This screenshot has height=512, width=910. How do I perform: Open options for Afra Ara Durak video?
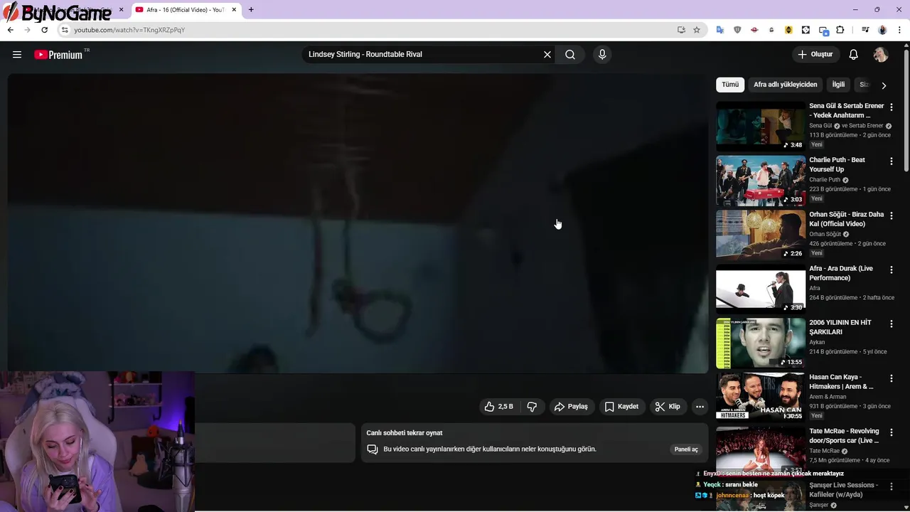tap(892, 270)
